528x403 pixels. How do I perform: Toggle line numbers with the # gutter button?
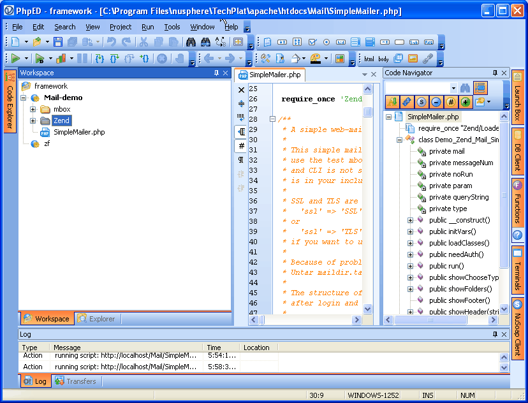pos(242,146)
